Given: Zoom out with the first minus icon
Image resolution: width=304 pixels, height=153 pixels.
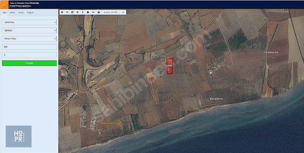Looking at the screenshot, I should (x=67, y=12).
